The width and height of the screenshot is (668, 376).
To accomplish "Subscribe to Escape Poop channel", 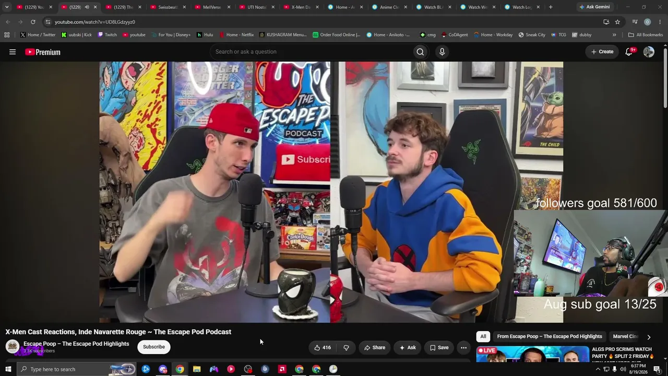I will pyautogui.click(x=154, y=347).
